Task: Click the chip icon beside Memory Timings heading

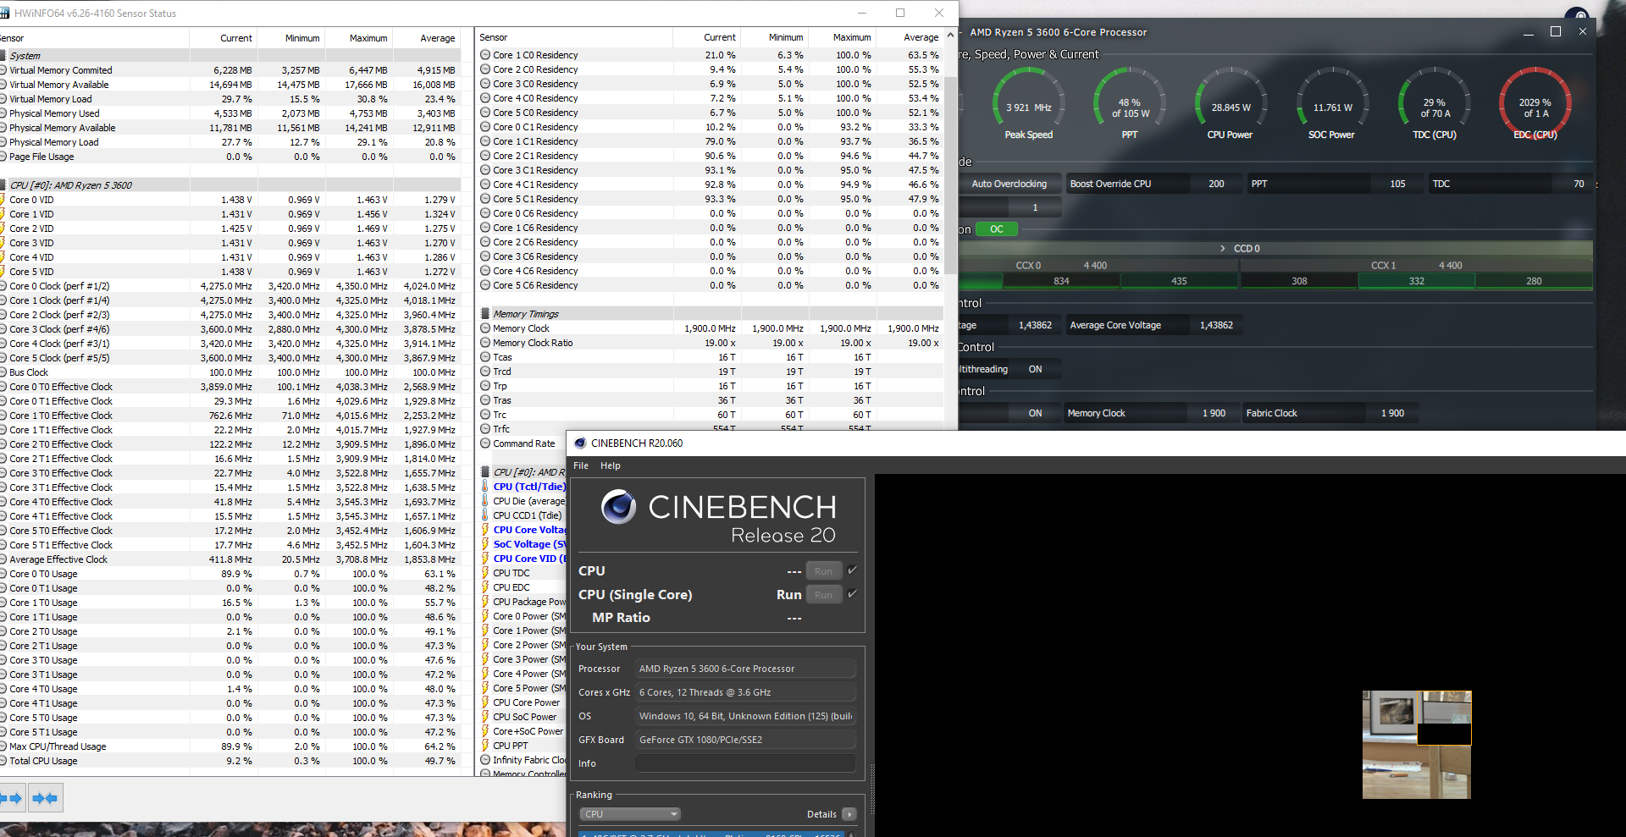Action: click(x=485, y=314)
